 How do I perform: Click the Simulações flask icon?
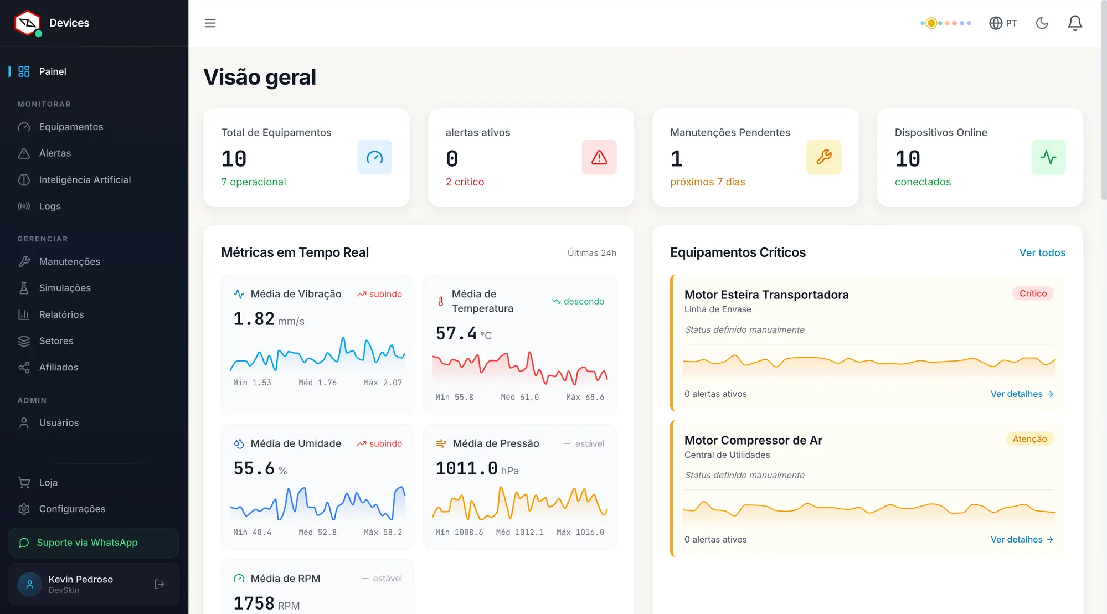[24, 288]
